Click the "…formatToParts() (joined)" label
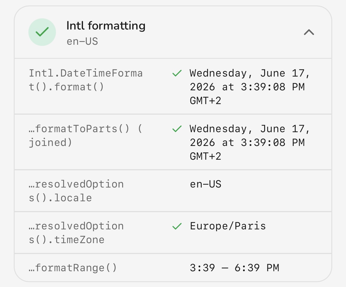This screenshot has width=346, height=287. coord(86,136)
